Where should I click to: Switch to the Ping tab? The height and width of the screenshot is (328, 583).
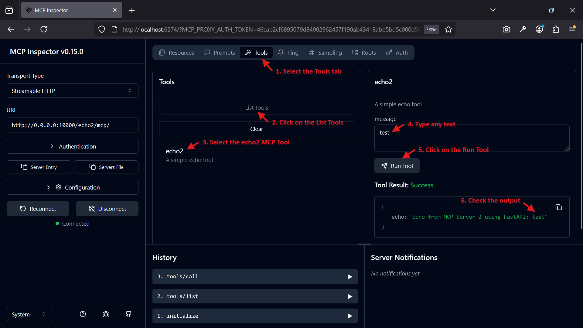[x=288, y=53]
